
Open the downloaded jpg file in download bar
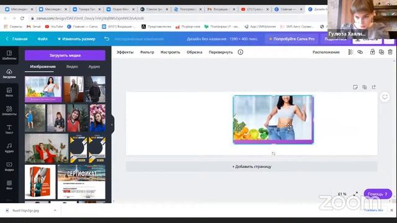pos(25,211)
